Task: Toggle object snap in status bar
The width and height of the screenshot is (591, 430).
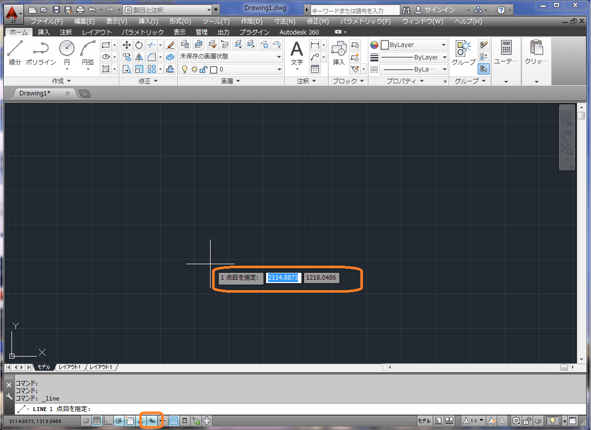Action: tap(130, 421)
